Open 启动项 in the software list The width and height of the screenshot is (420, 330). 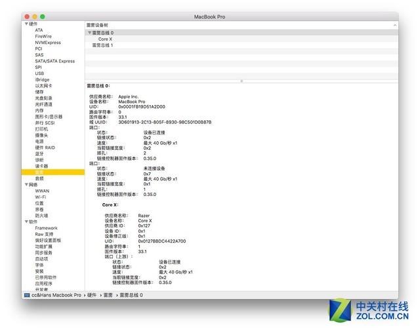coord(41,258)
